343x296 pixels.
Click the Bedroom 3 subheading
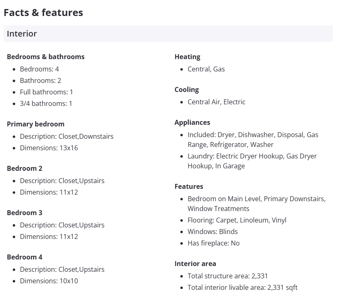pyautogui.click(x=25, y=213)
